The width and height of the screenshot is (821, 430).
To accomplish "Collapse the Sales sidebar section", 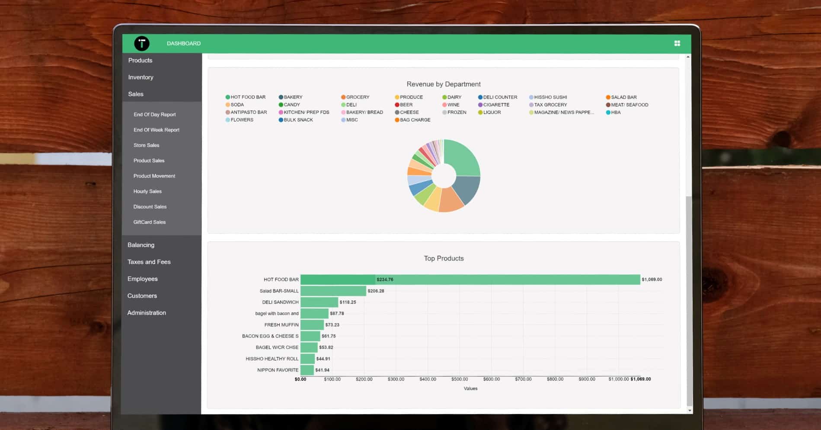I will point(136,94).
